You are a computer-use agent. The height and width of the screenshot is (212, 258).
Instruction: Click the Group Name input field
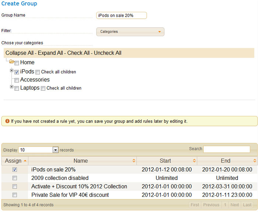tap(121, 16)
